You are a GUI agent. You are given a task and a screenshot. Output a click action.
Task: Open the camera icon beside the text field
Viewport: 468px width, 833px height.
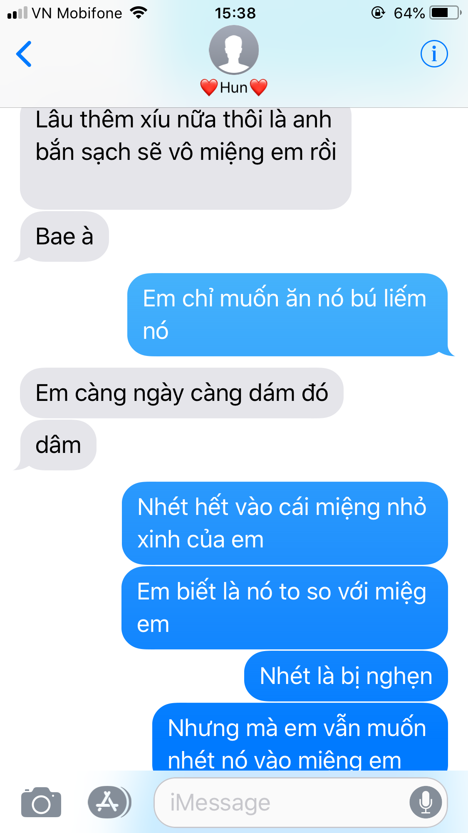click(41, 802)
